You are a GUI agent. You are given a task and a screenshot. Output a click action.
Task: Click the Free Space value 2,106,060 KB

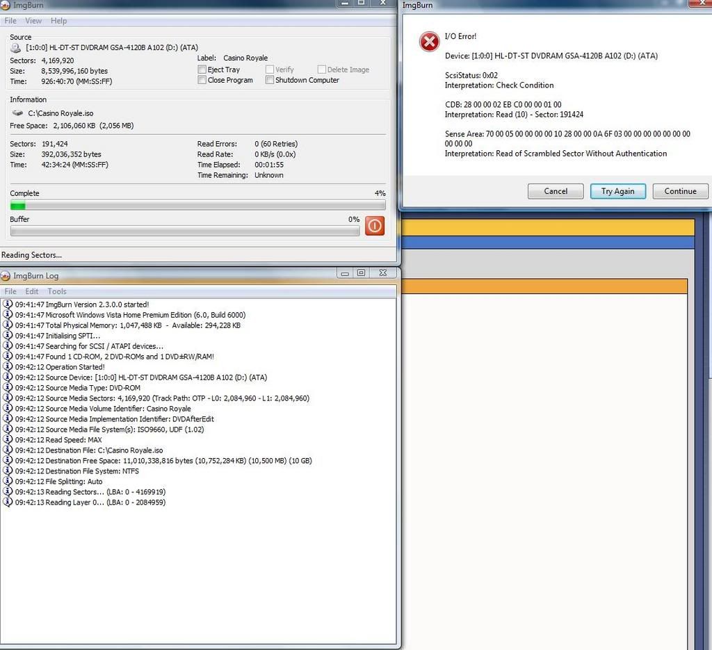pyautogui.click(x=74, y=126)
